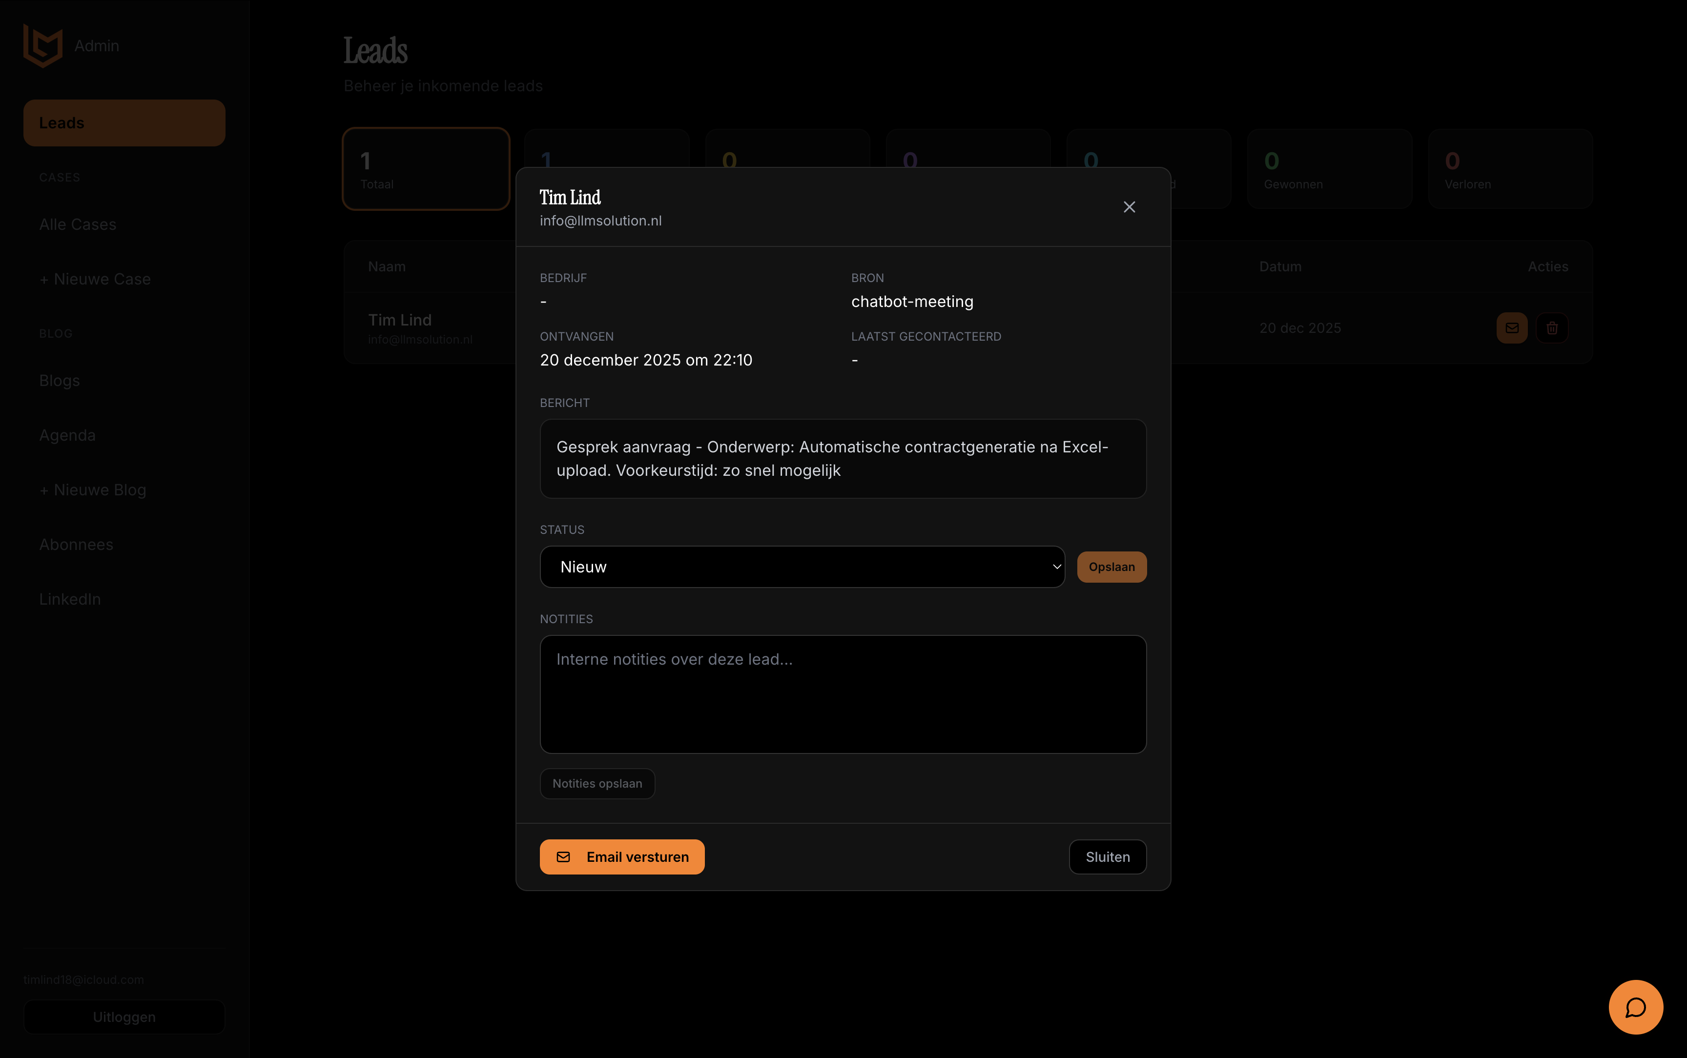Select + Nieuwe Case in sidebar
1687x1058 pixels.
pos(95,279)
